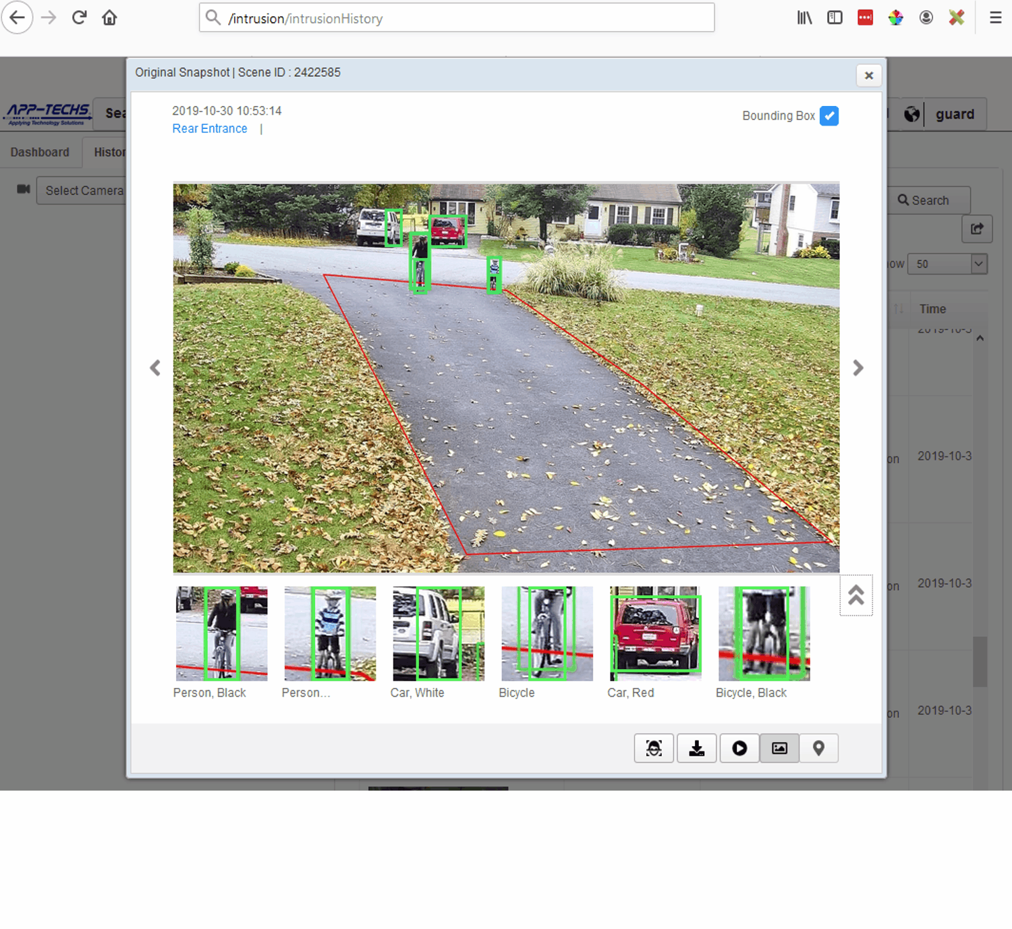Open the Dashboard tab
This screenshot has height=929, width=1012.
[40, 153]
